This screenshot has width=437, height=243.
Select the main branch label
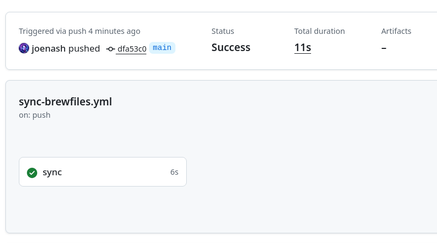click(162, 48)
